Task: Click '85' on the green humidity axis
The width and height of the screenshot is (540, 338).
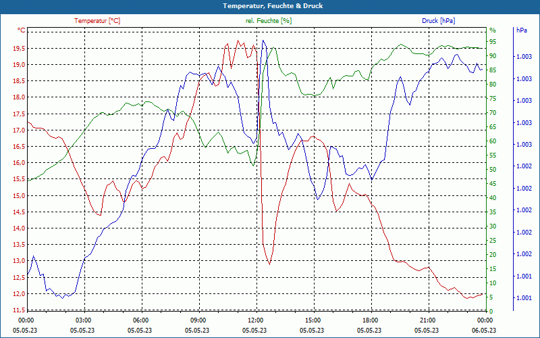Action: (493, 70)
